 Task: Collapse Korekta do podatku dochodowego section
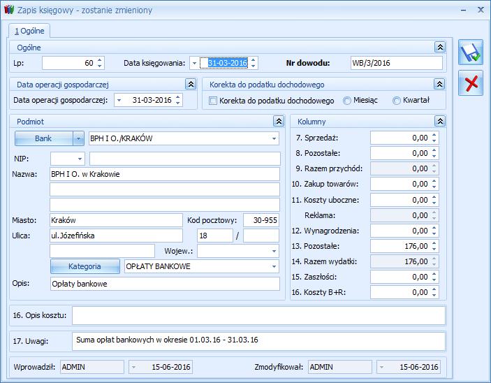439,85
